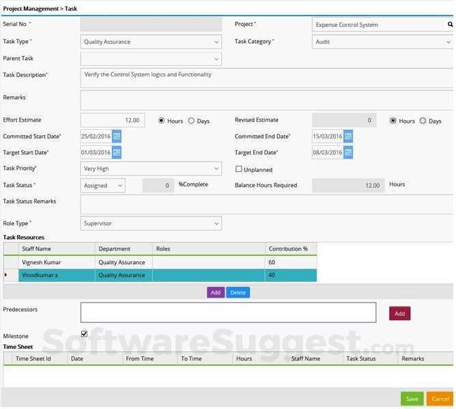Click Vignesh Kumar's Quality Assurance department cell
The height and width of the screenshot is (409, 456).
tap(124, 262)
